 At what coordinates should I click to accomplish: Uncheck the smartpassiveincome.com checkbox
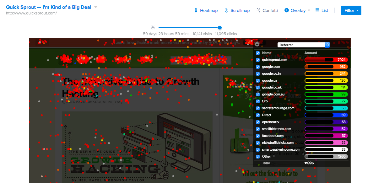(258, 149)
